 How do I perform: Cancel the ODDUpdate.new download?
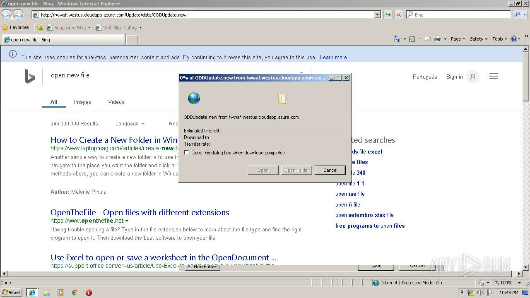pos(330,170)
